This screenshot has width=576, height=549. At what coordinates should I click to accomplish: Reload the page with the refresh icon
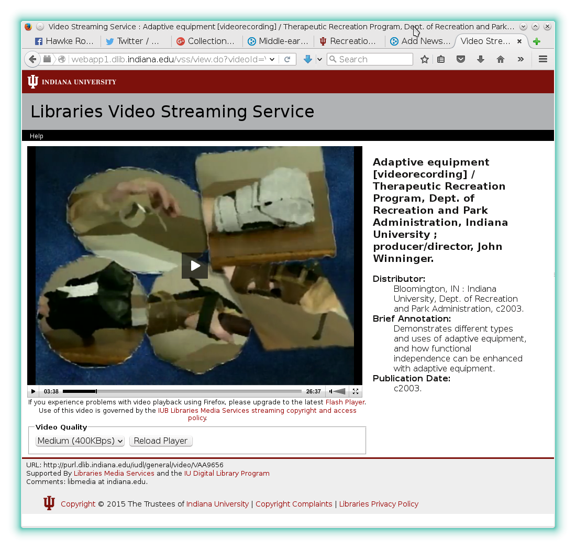pyautogui.click(x=287, y=59)
